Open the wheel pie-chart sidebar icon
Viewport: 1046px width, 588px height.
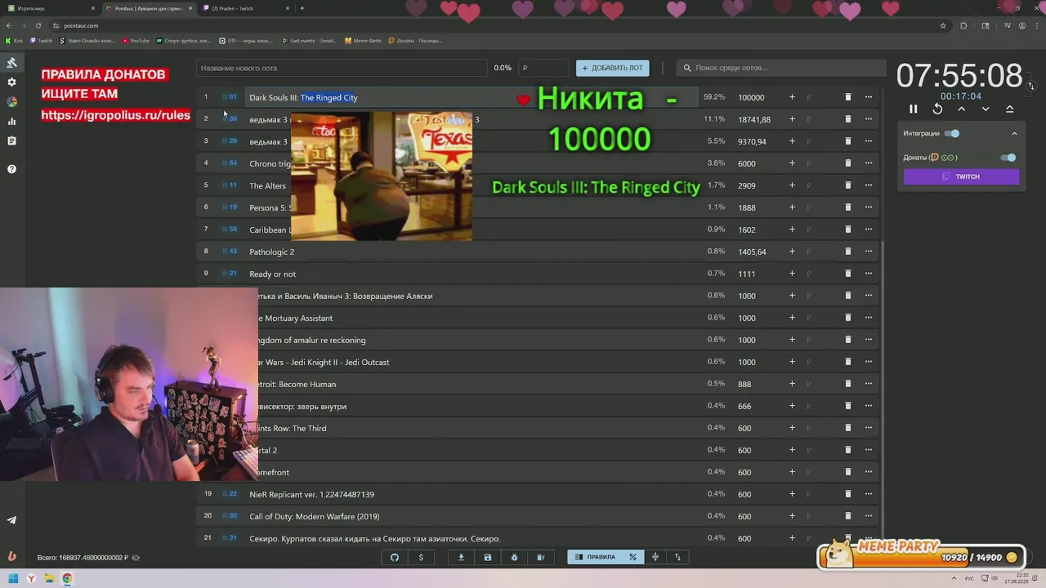tap(11, 102)
